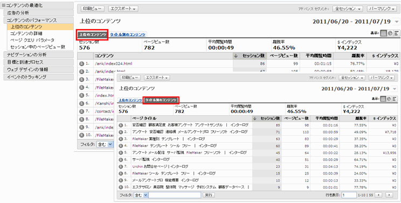
Task: Open 目標と到達プロセス sidebar menu
Action: tap(39, 62)
